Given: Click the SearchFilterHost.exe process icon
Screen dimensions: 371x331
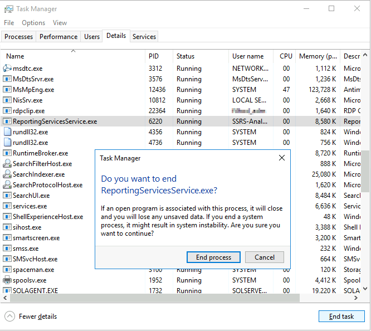Looking at the screenshot, I should tap(7, 163).
